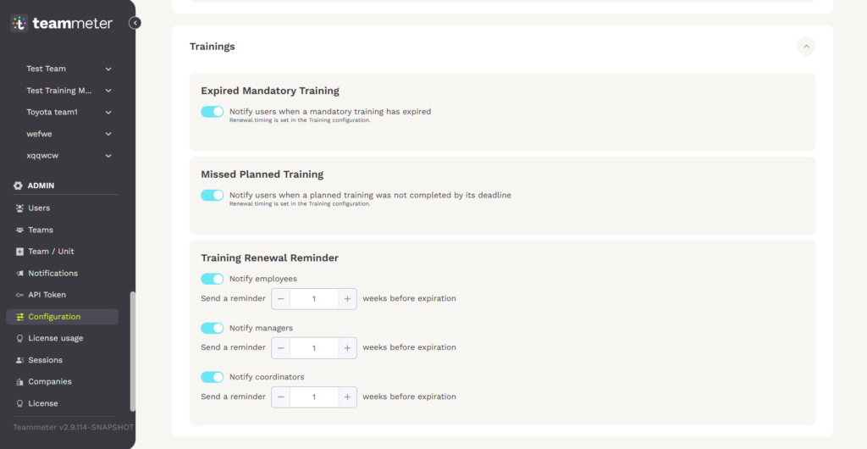The width and height of the screenshot is (867, 449).
Task: Decrease coordinators reminder weeks with minus
Action: 281,396
